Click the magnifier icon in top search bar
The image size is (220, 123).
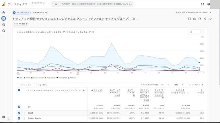[x=56, y=4]
